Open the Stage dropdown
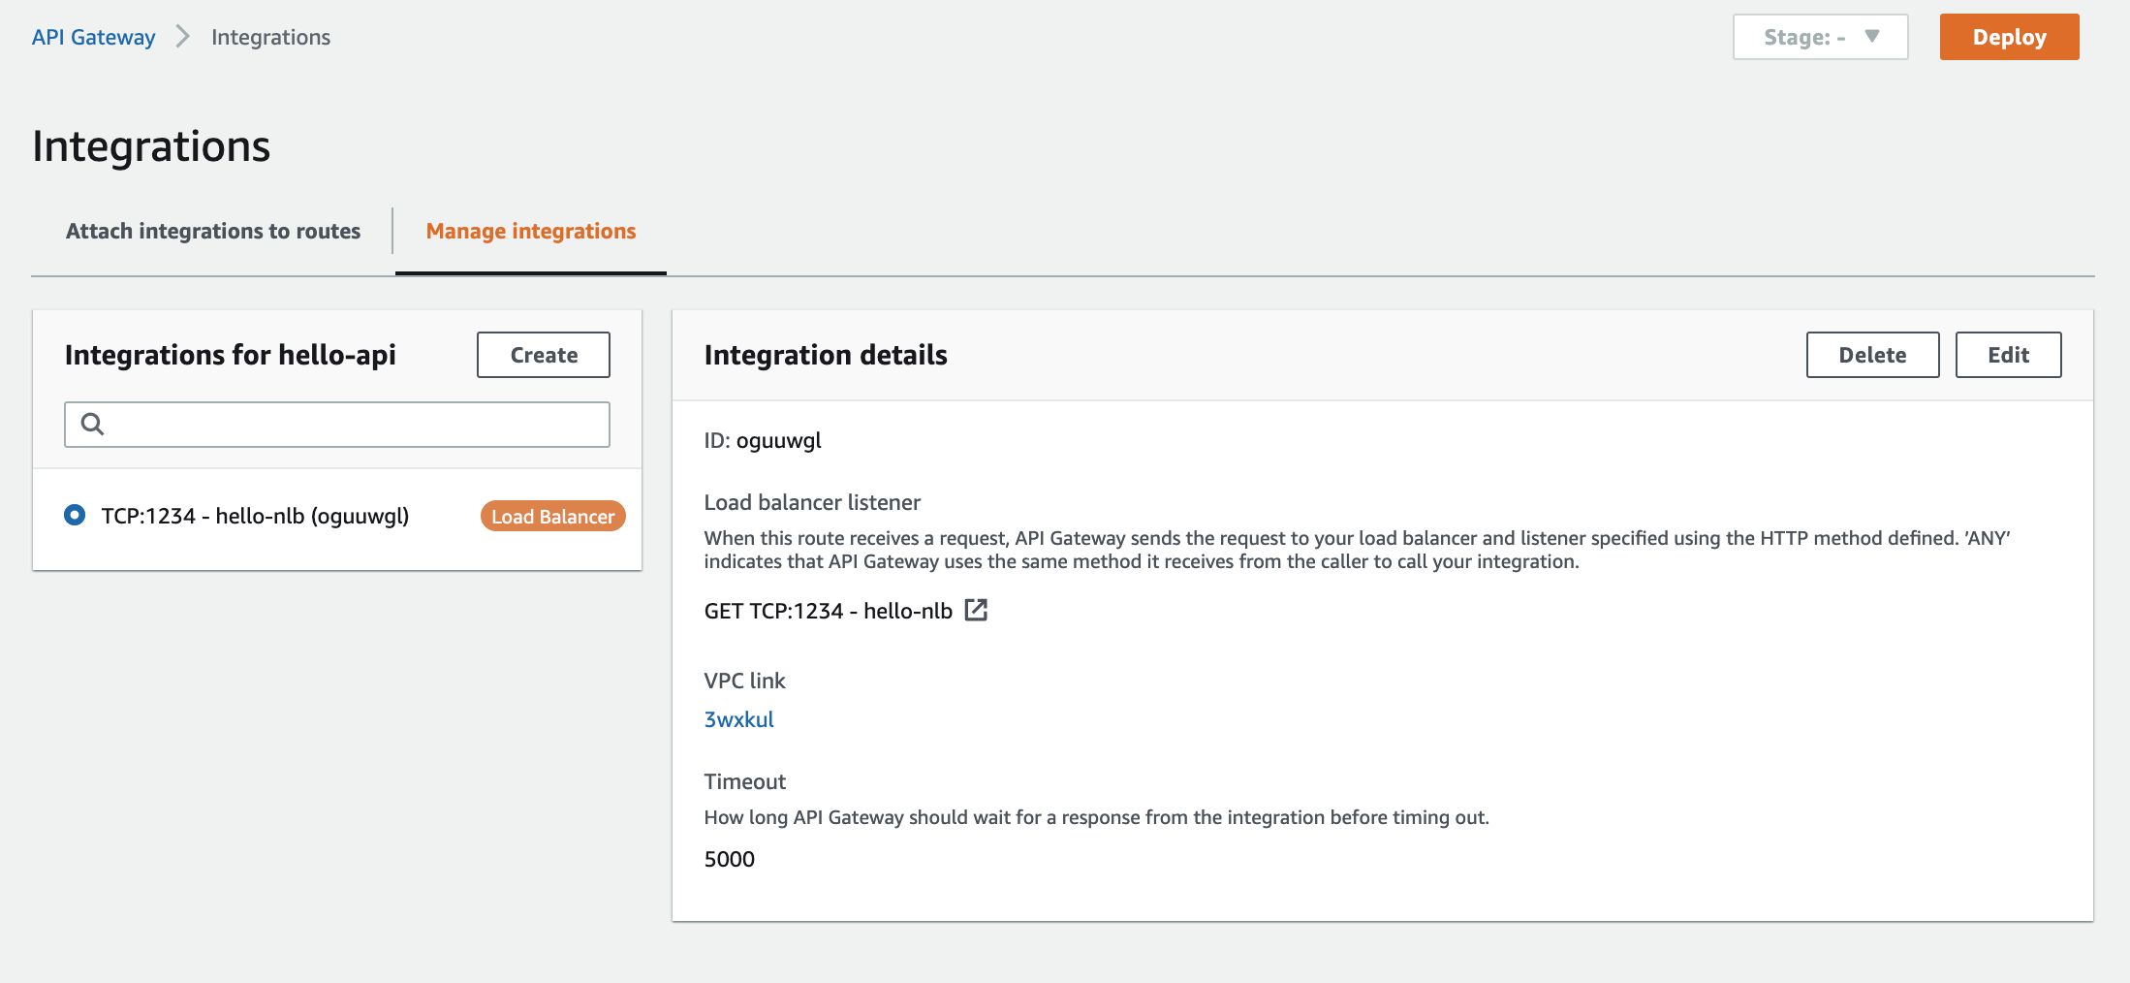This screenshot has width=2130, height=983. click(1819, 37)
